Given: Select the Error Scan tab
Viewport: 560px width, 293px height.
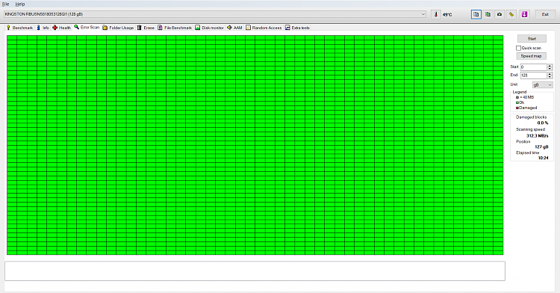Looking at the screenshot, I should coord(87,27).
